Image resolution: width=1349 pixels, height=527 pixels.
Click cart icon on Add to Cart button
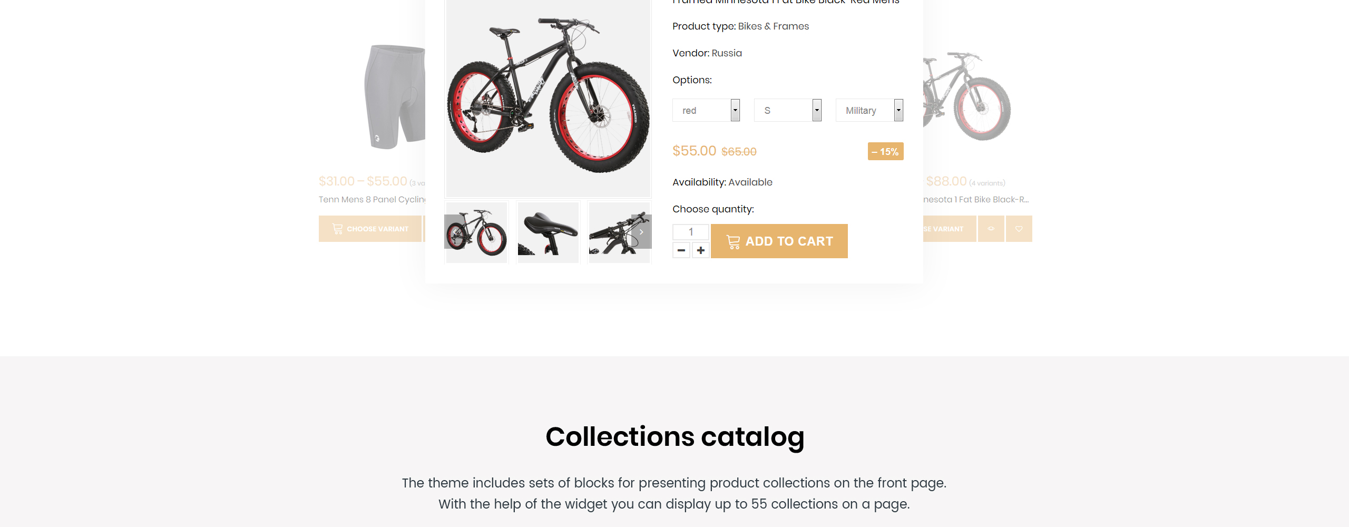[733, 241]
